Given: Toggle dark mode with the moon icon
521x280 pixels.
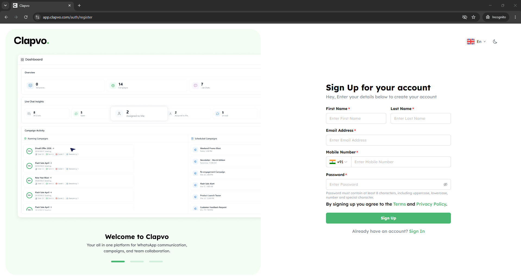Looking at the screenshot, I should click(x=495, y=42).
